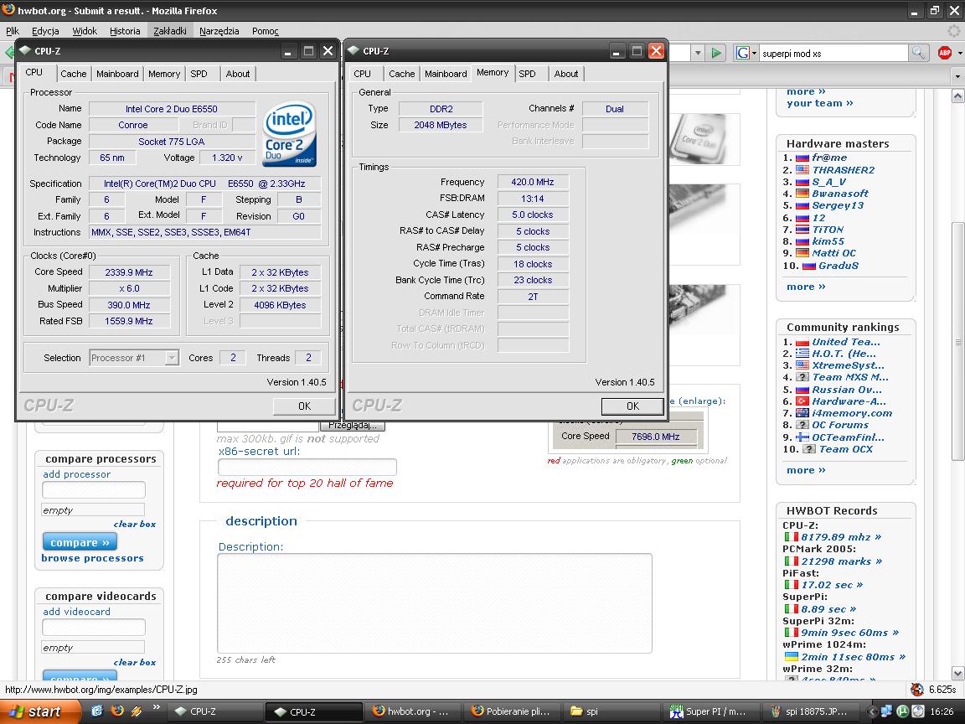Click the your team link
The height and width of the screenshot is (724, 965).
(x=820, y=103)
